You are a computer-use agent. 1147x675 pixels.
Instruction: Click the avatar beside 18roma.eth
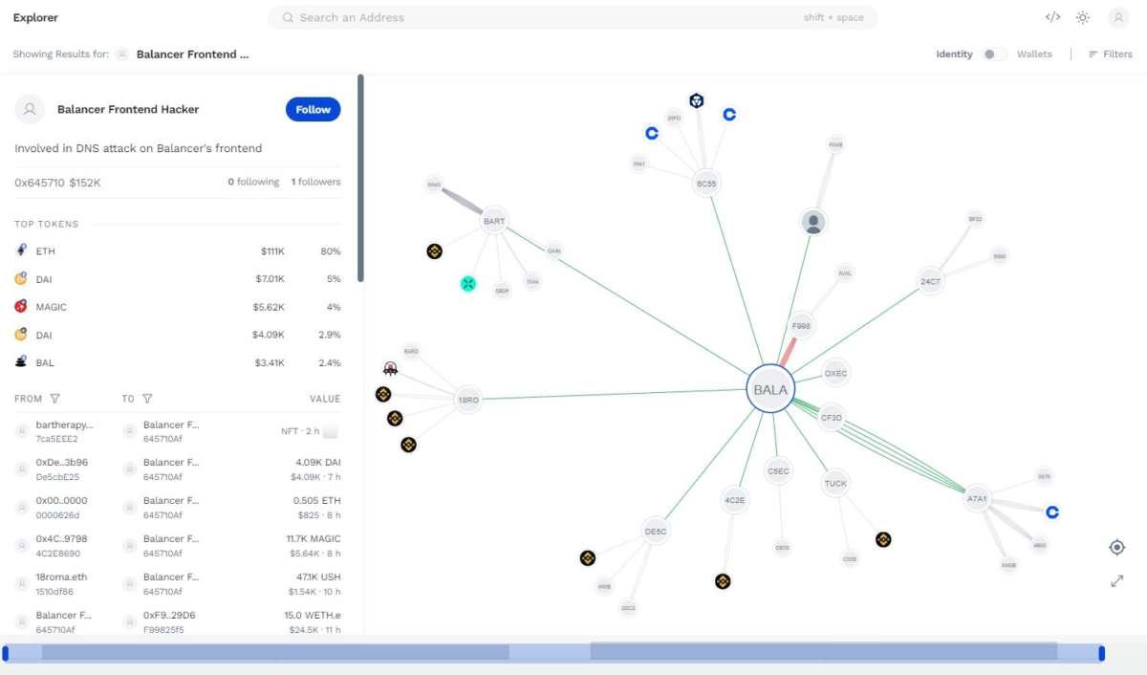21,584
